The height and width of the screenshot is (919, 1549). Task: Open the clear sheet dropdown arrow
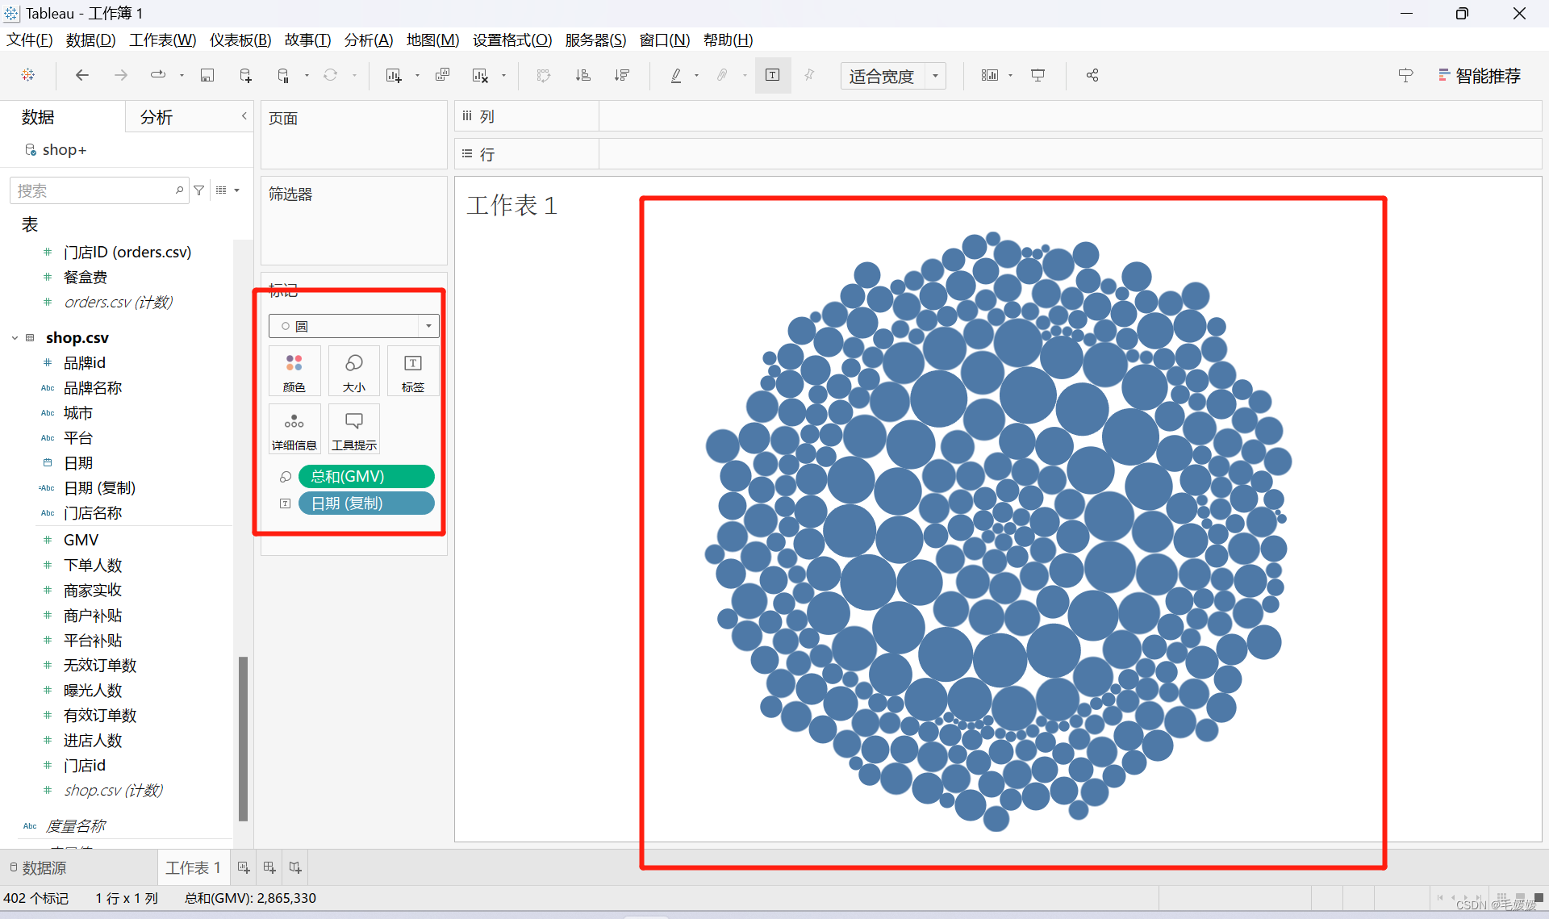pos(503,76)
